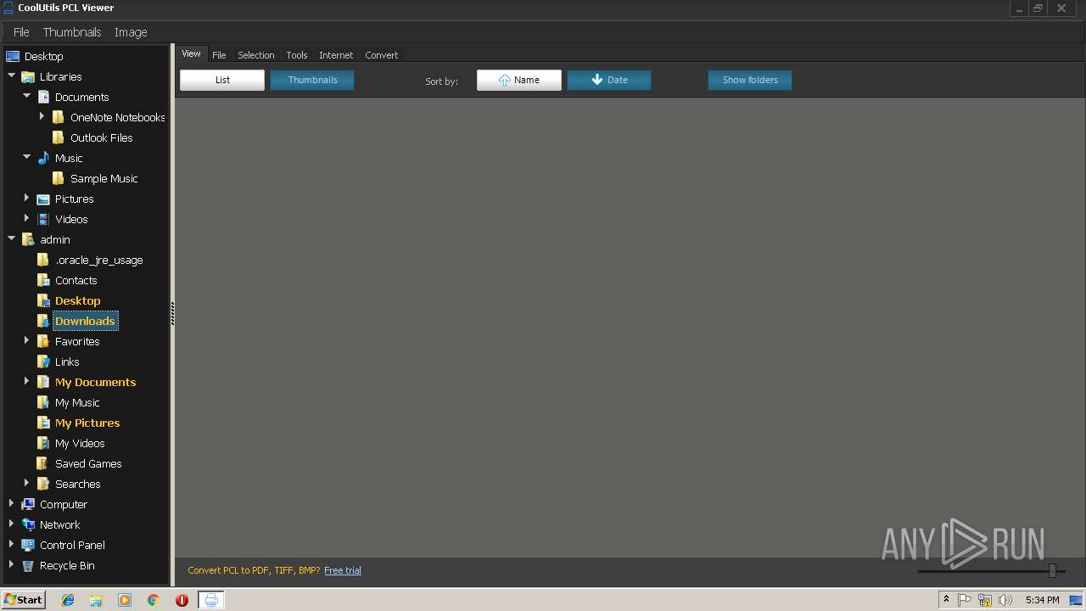Click the Desktop monitor icon at tree root
The width and height of the screenshot is (1086, 611).
pyautogui.click(x=13, y=56)
